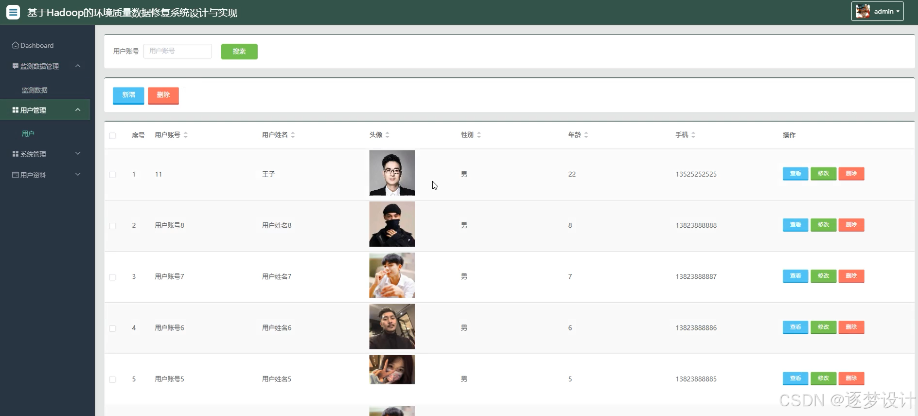Image resolution: width=918 pixels, height=416 pixels.
Task: Collapse 监测数据管理 menu chevron
Action: [x=78, y=66]
